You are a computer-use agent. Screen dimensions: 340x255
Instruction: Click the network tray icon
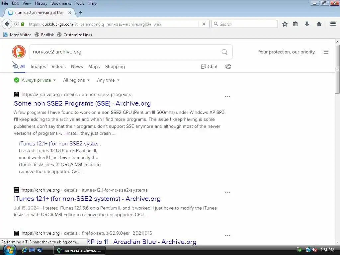pos(308,250)
